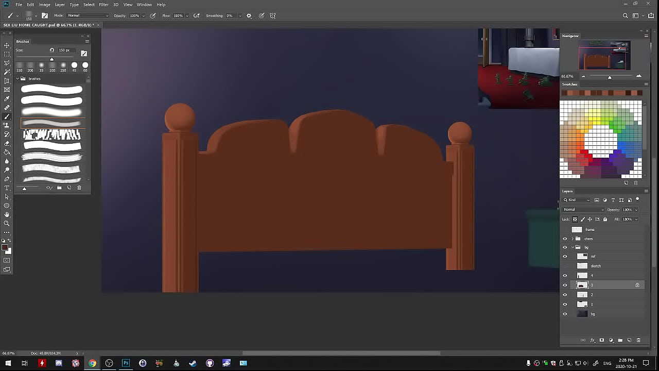The image size is (659, 371).
Task: Show the hidden 'sketch' layer
Action: 565,266
